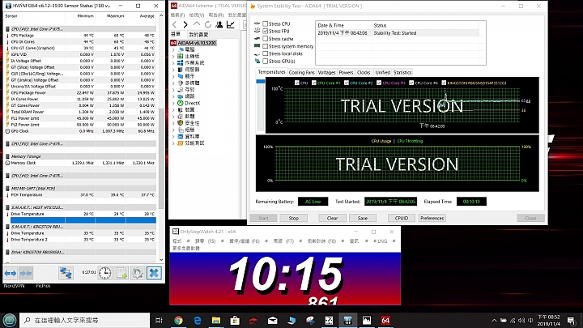The width and height of the screenshot is (583, 328).
Task: Open HWiNFO network computers icon
Action: tap(66, 274)
